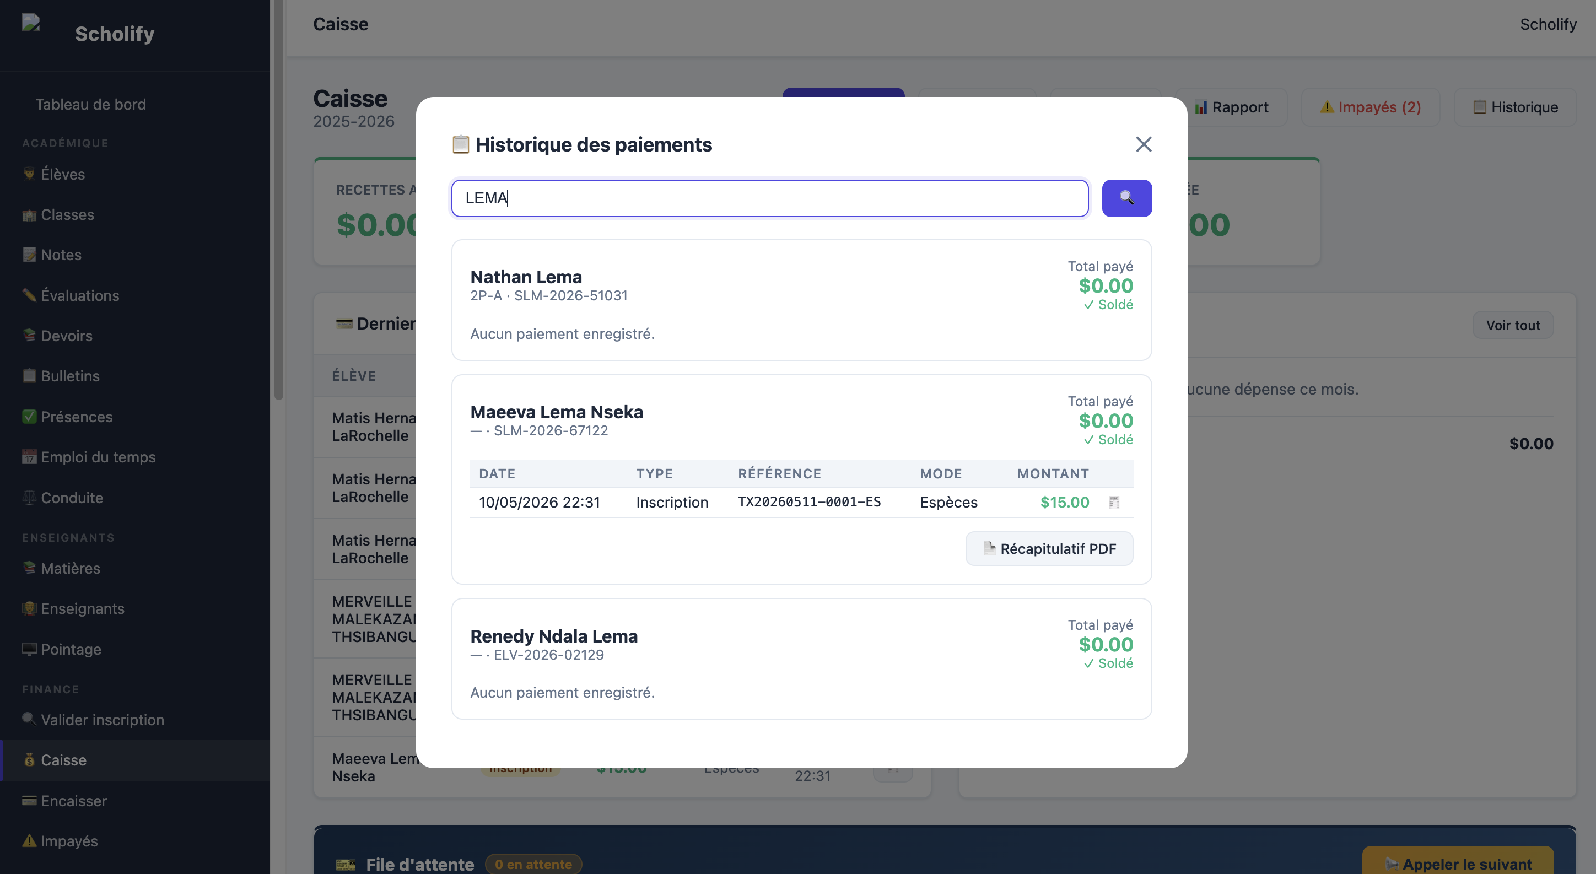This screenshot has width=1596, height=874.
Task: Click the File d'attente heading
Action: click(x=419, y=864)
